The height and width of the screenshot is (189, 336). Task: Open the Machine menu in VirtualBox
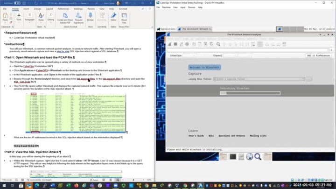[x=166, y=7]
